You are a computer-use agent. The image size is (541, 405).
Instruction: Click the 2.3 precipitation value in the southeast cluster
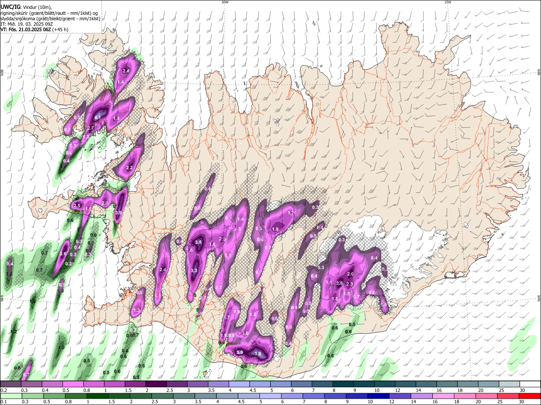pyautogui.click(x=350, y=284)
